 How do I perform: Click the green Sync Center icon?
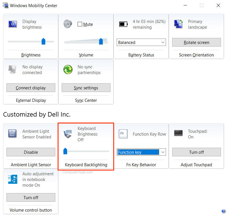(68, 69)
